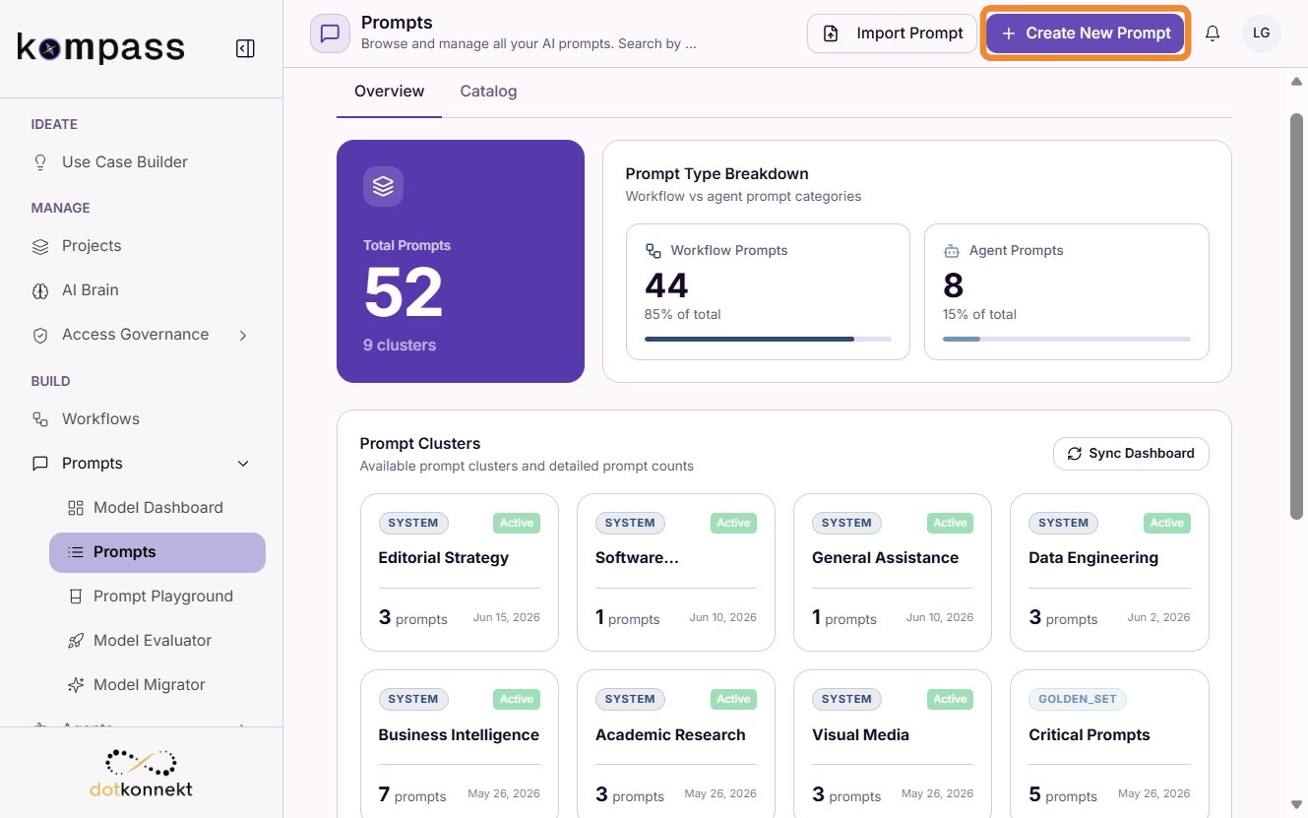Click Active badge on Visual Media card
This screenshot has height=818, width=1308.
pyautogui.click(x=950, y=700)
